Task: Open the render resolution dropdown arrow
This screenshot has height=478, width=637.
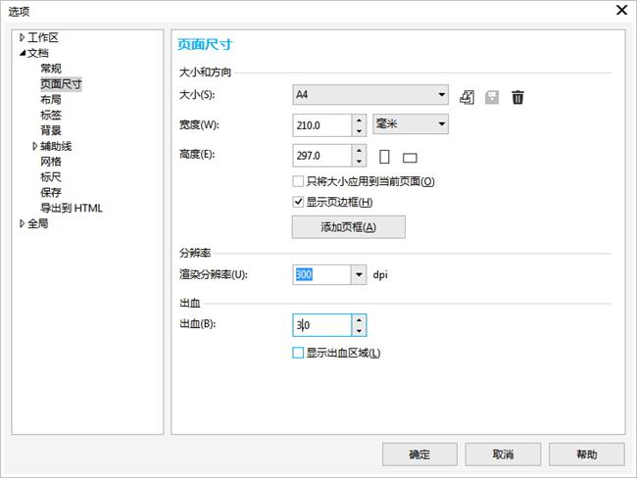Action: [x=358, y=275]
